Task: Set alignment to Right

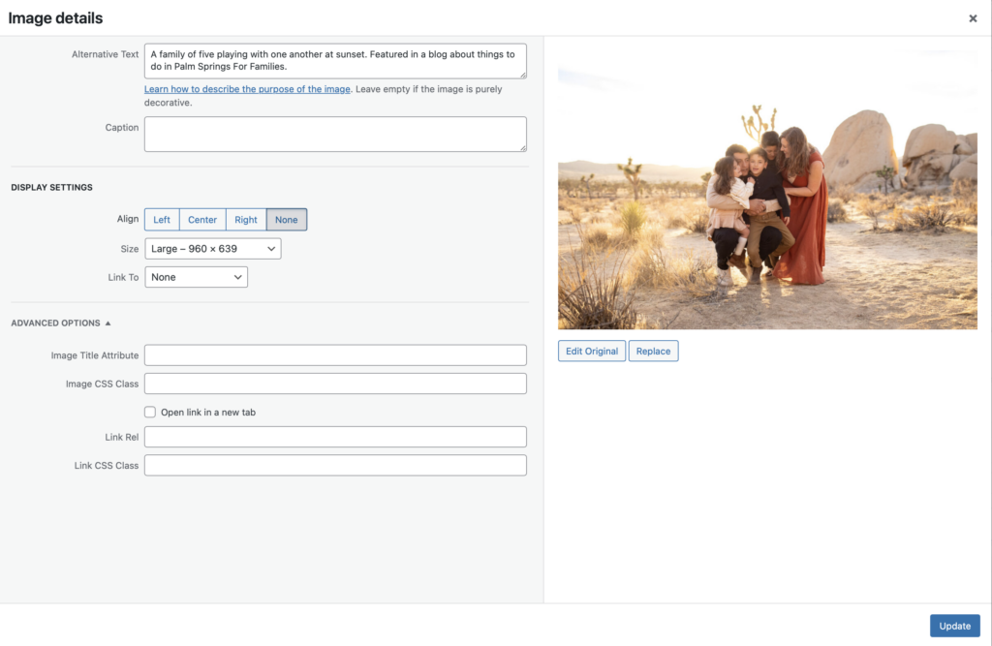Action: (x=246, y=220)
